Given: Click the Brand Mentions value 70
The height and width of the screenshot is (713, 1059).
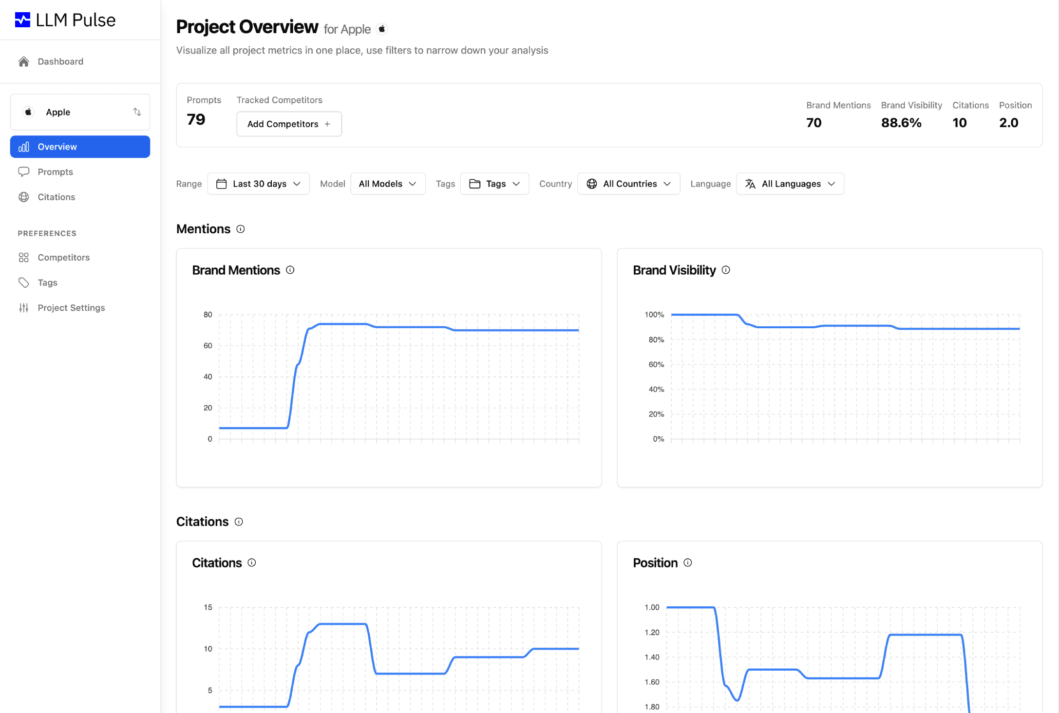Looking at the screenshot, I should (x=813, y=123).
